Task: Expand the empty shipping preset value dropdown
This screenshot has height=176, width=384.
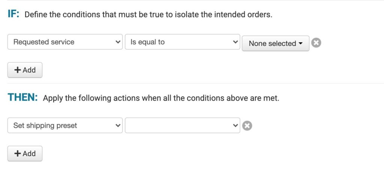Action: point(182,126)
